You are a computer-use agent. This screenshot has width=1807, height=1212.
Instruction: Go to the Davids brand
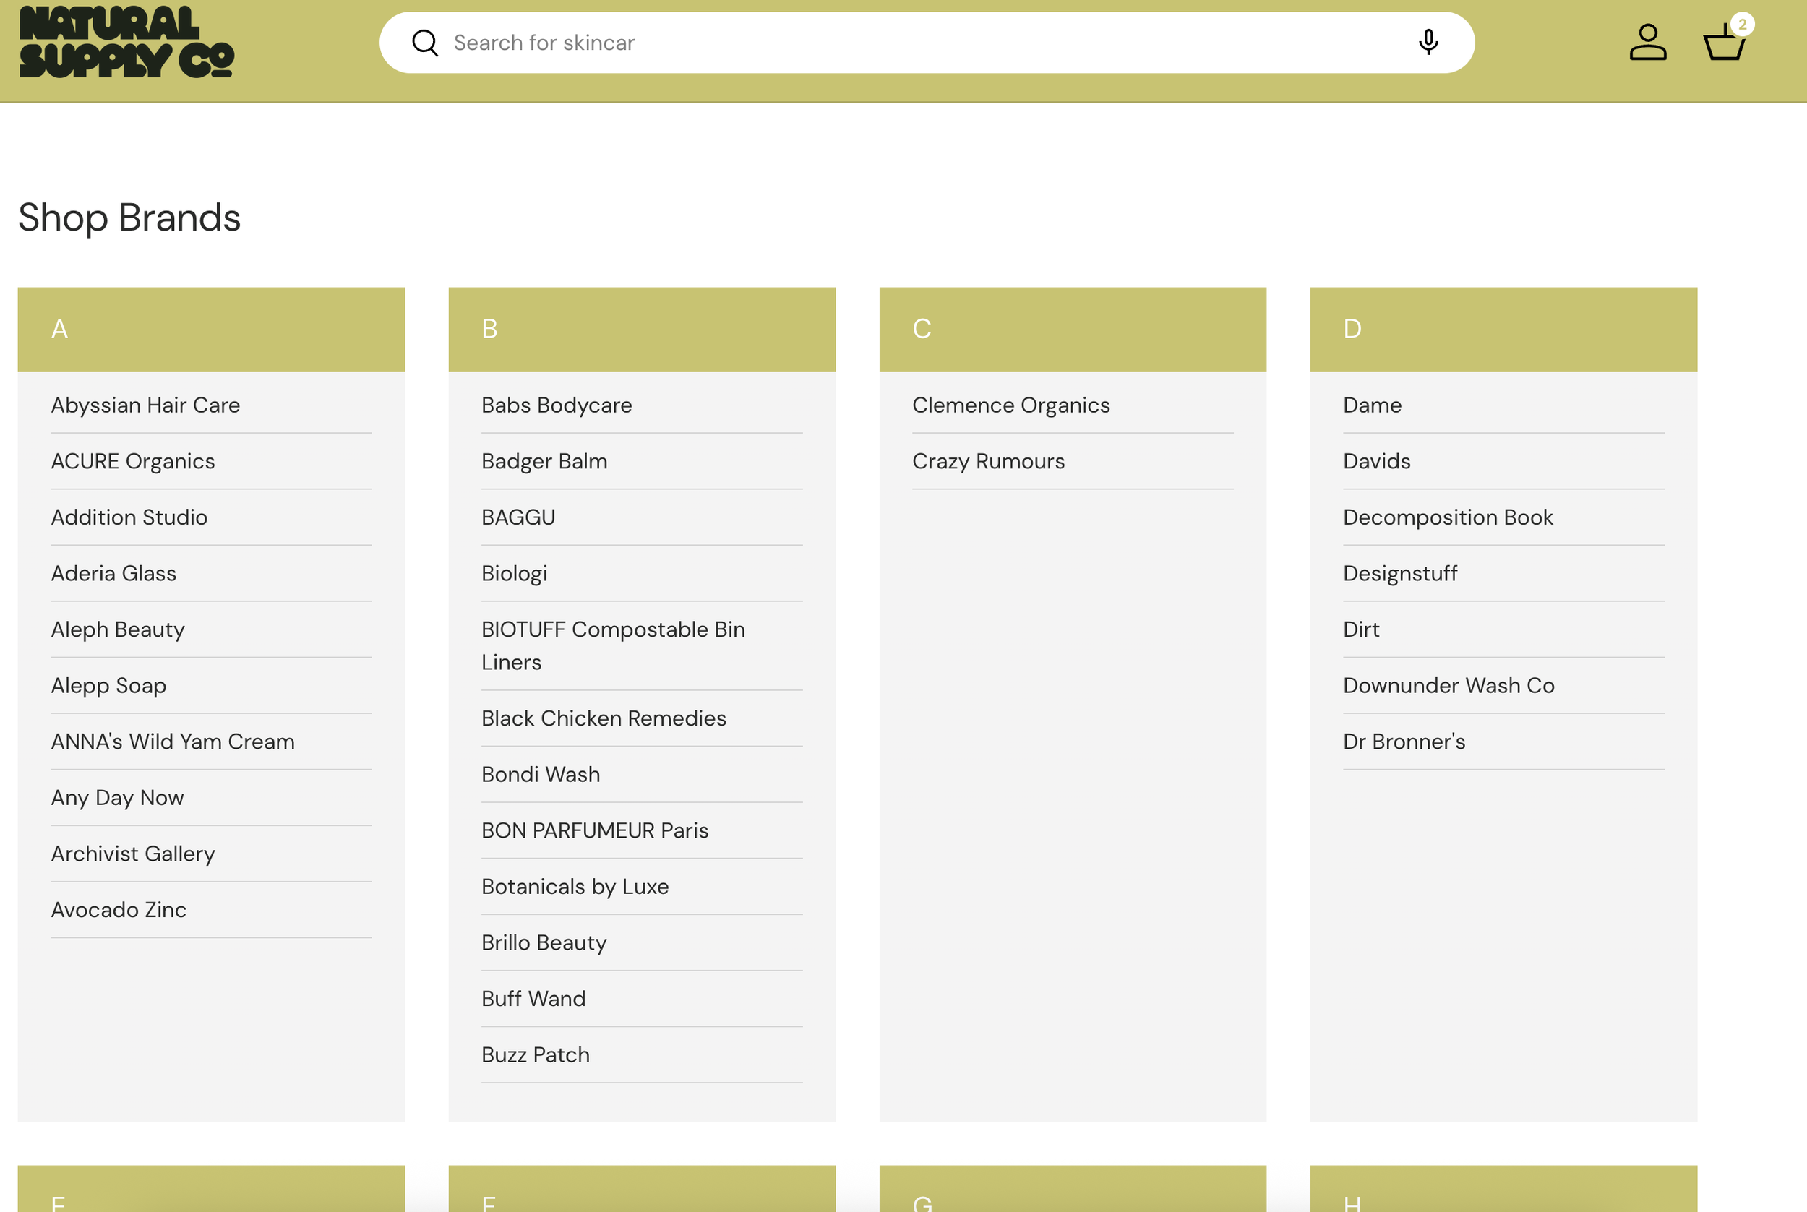coord(1376,462)
